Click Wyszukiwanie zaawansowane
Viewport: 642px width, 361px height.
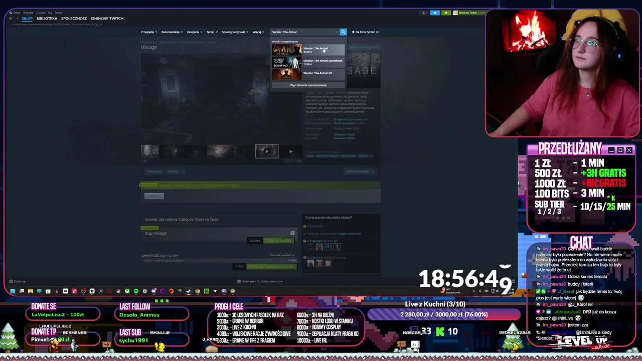(308, 85)
